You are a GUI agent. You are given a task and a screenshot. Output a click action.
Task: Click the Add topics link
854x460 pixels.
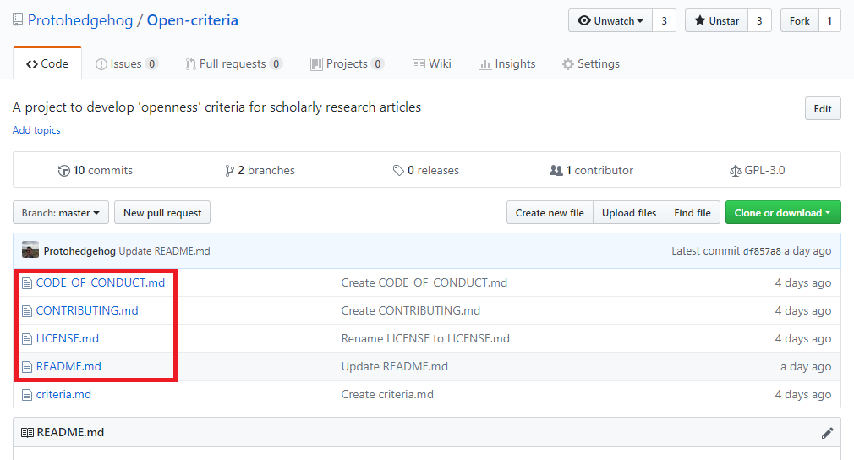coord(36,130)
